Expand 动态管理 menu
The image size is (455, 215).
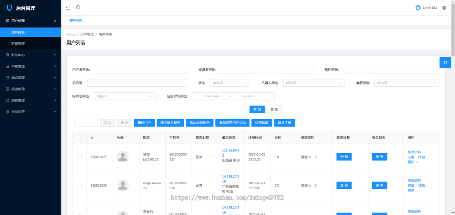30,78
